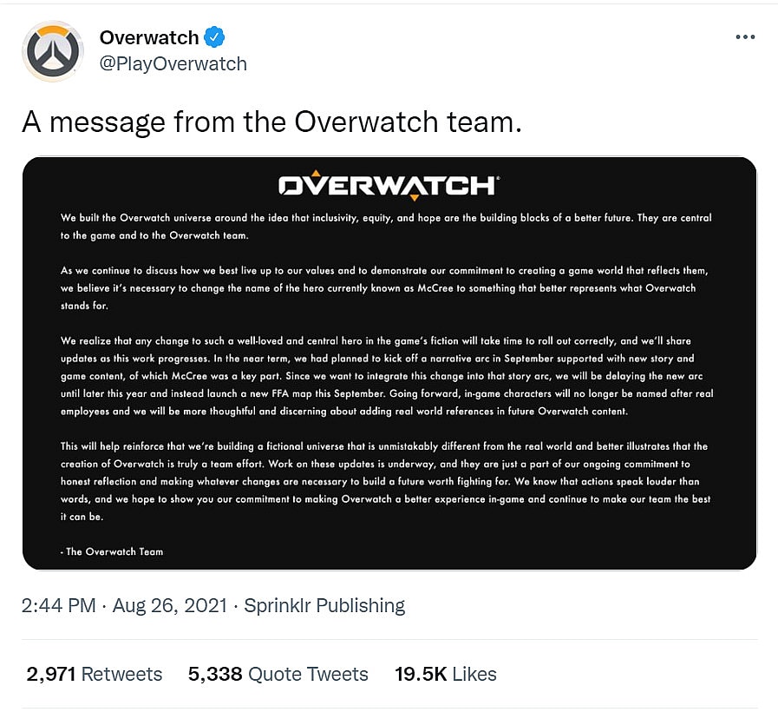Image resolution: width=778 pixels, height=712 pixels.
Task: View the 5,338 Quote Tweets
Action: pos(278,674)
